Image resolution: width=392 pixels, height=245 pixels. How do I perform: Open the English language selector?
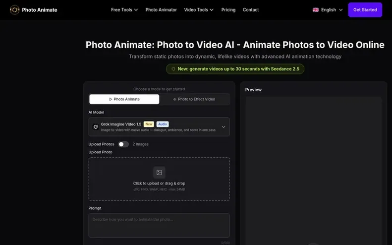point(328,10)
